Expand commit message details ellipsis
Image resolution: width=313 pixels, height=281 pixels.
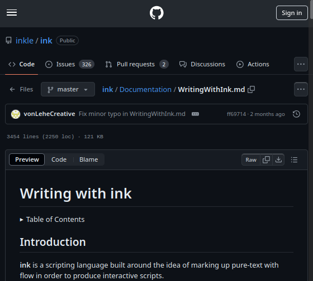click(195, 114)
